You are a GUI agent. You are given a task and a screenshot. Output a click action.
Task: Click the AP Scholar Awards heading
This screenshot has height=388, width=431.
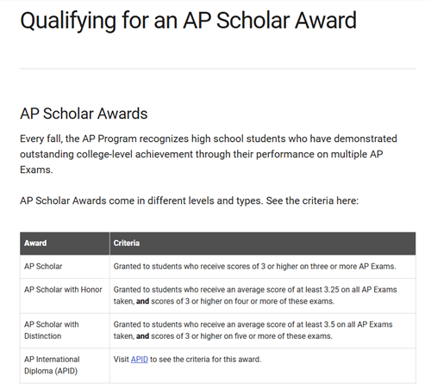pos(84,114)
